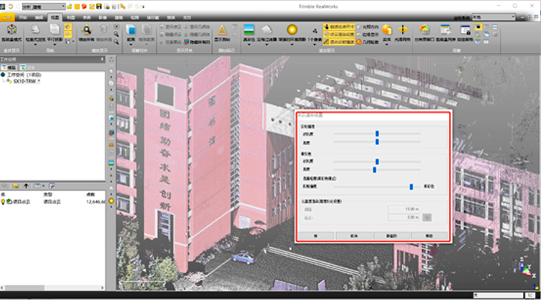Click the station-based view mode icon

13,30
